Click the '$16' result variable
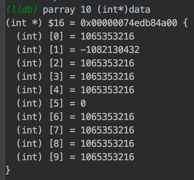Image resolution: width=194 pixels, height=180 pixels. pos(56,23)
